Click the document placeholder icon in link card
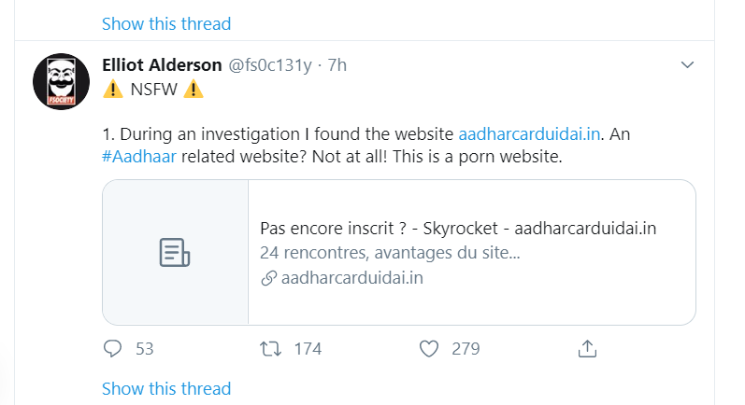745x405 pixels. click(175, 252)
